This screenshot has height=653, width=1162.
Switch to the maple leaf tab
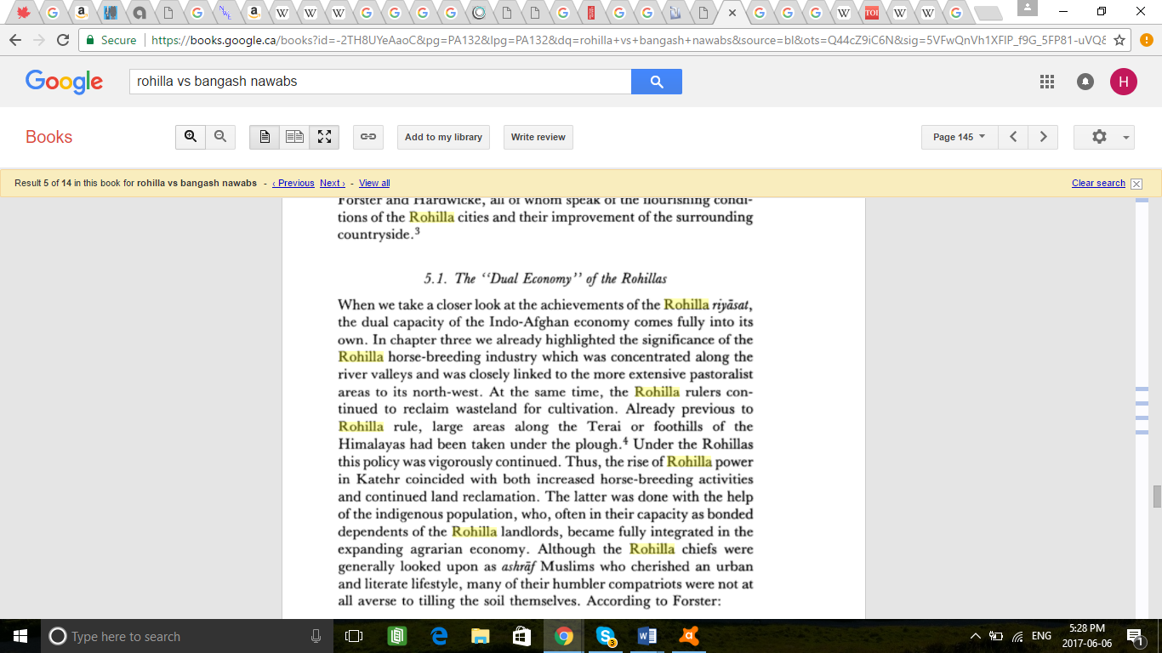pyautogui.click(x=23, y=13)
